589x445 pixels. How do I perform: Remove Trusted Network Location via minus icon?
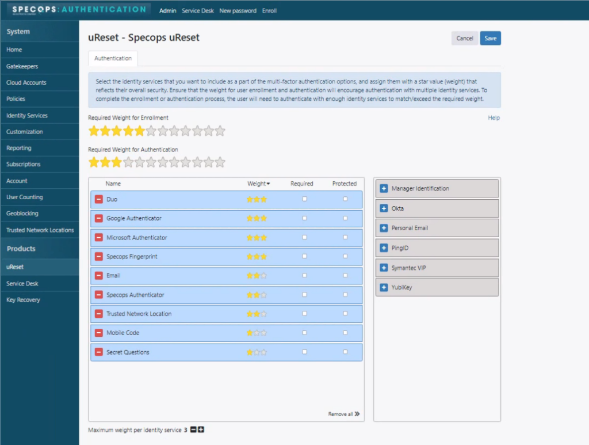99,314
